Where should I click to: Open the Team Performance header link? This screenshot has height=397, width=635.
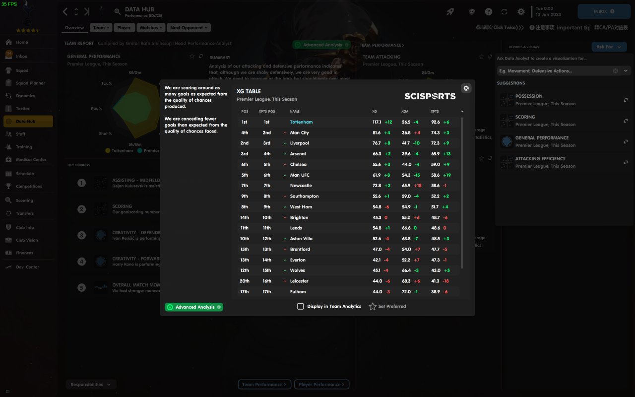coord(381,45)
